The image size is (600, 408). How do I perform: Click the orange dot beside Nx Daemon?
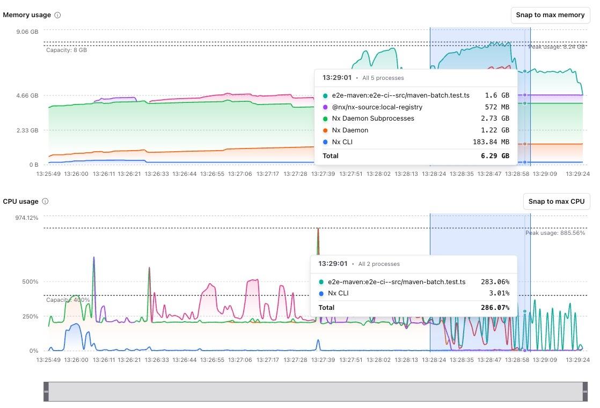point(324,130)
